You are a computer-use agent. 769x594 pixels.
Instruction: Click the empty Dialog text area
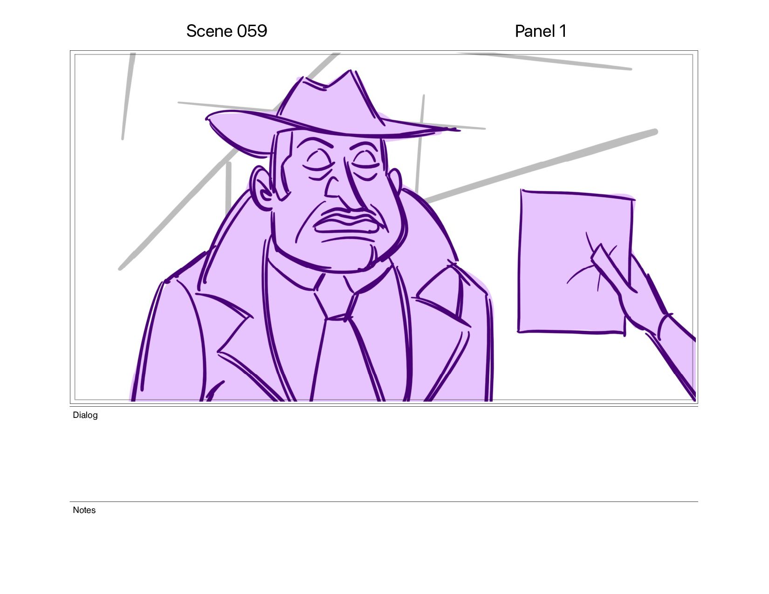click(x=384, y=459)
